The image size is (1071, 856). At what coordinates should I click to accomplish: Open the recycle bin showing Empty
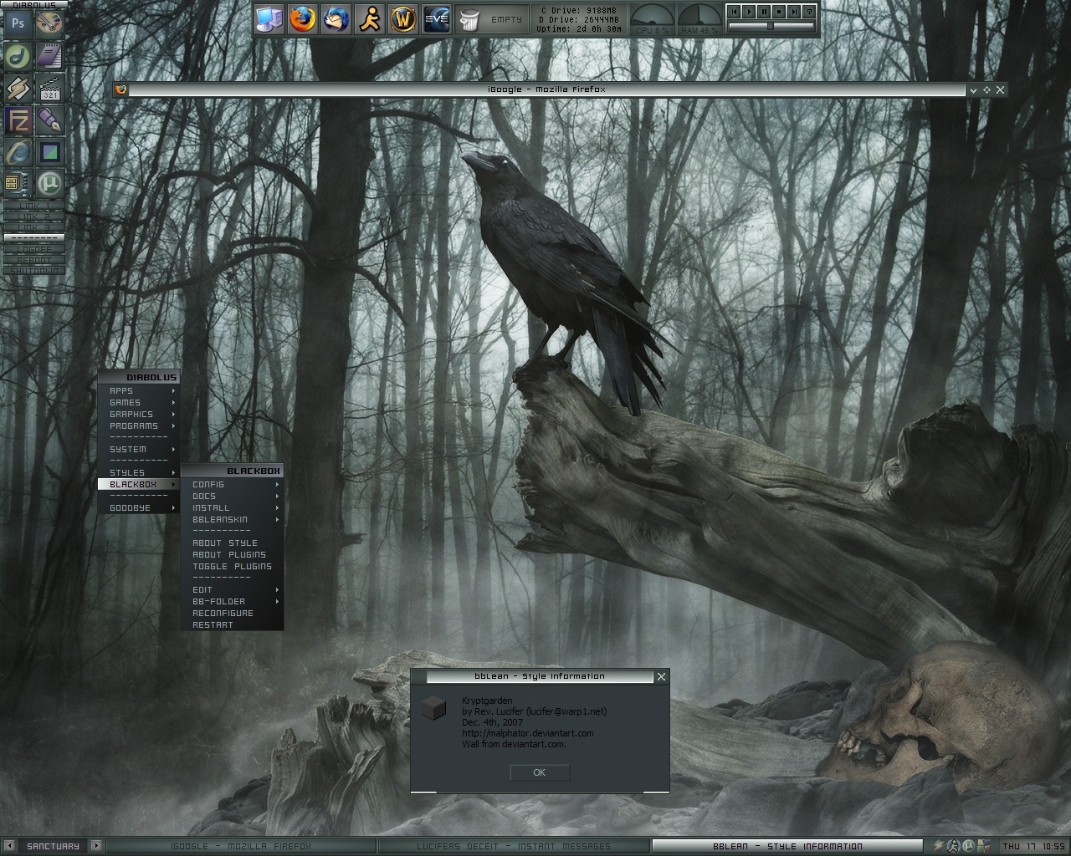pyautogui.click(x=491, y=19)
